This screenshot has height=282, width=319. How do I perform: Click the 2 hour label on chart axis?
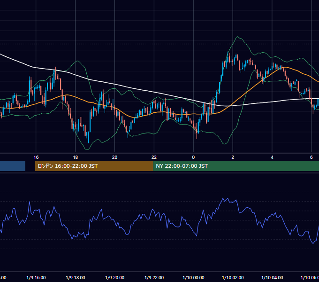pos(233,157)
